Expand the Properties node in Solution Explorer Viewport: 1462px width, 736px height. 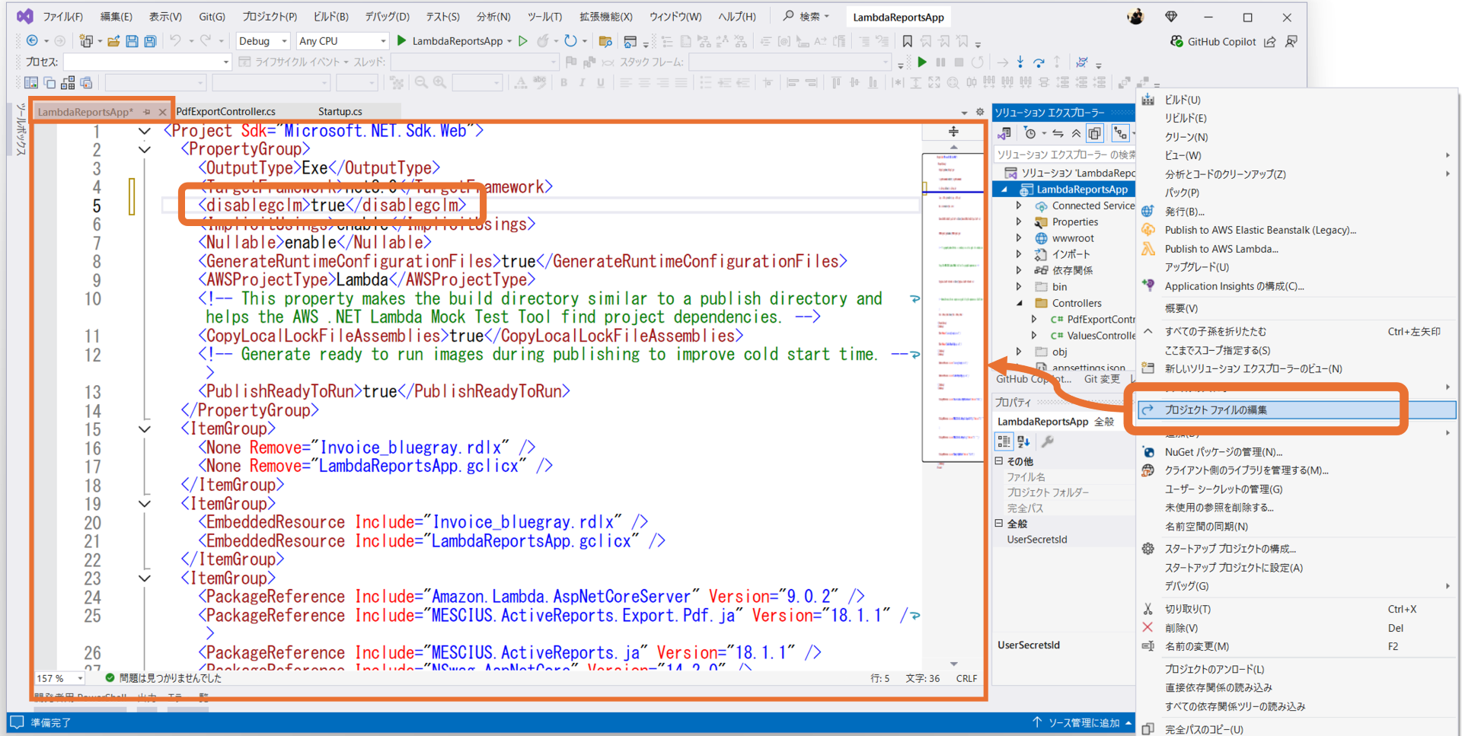pos(1019,221)
